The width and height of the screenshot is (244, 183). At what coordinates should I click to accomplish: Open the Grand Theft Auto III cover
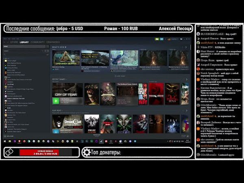click(143, 94)
